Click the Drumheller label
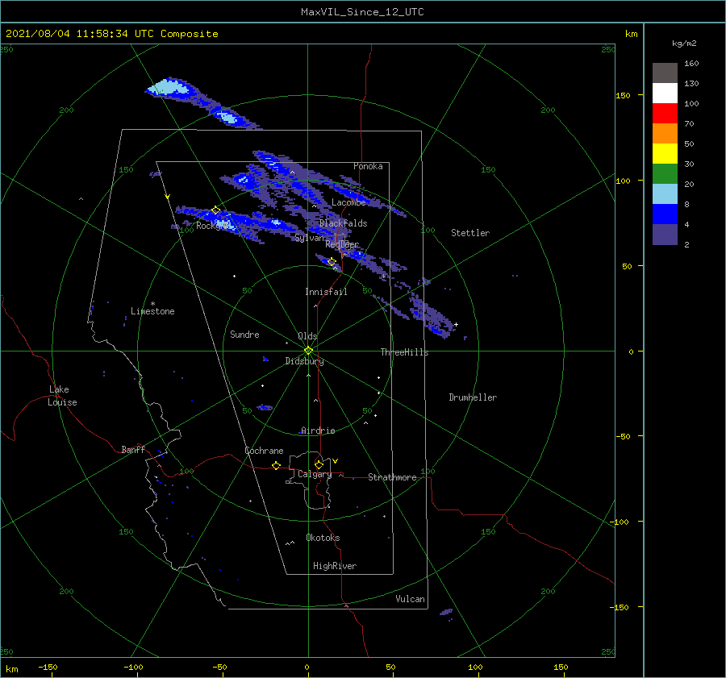Screen dimensions: 726x678 [473, 397]
